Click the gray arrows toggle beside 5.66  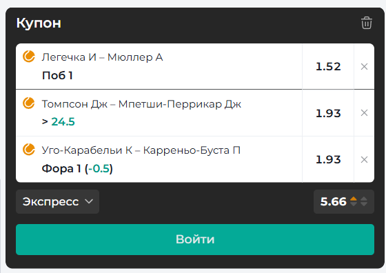pos(364,201)
